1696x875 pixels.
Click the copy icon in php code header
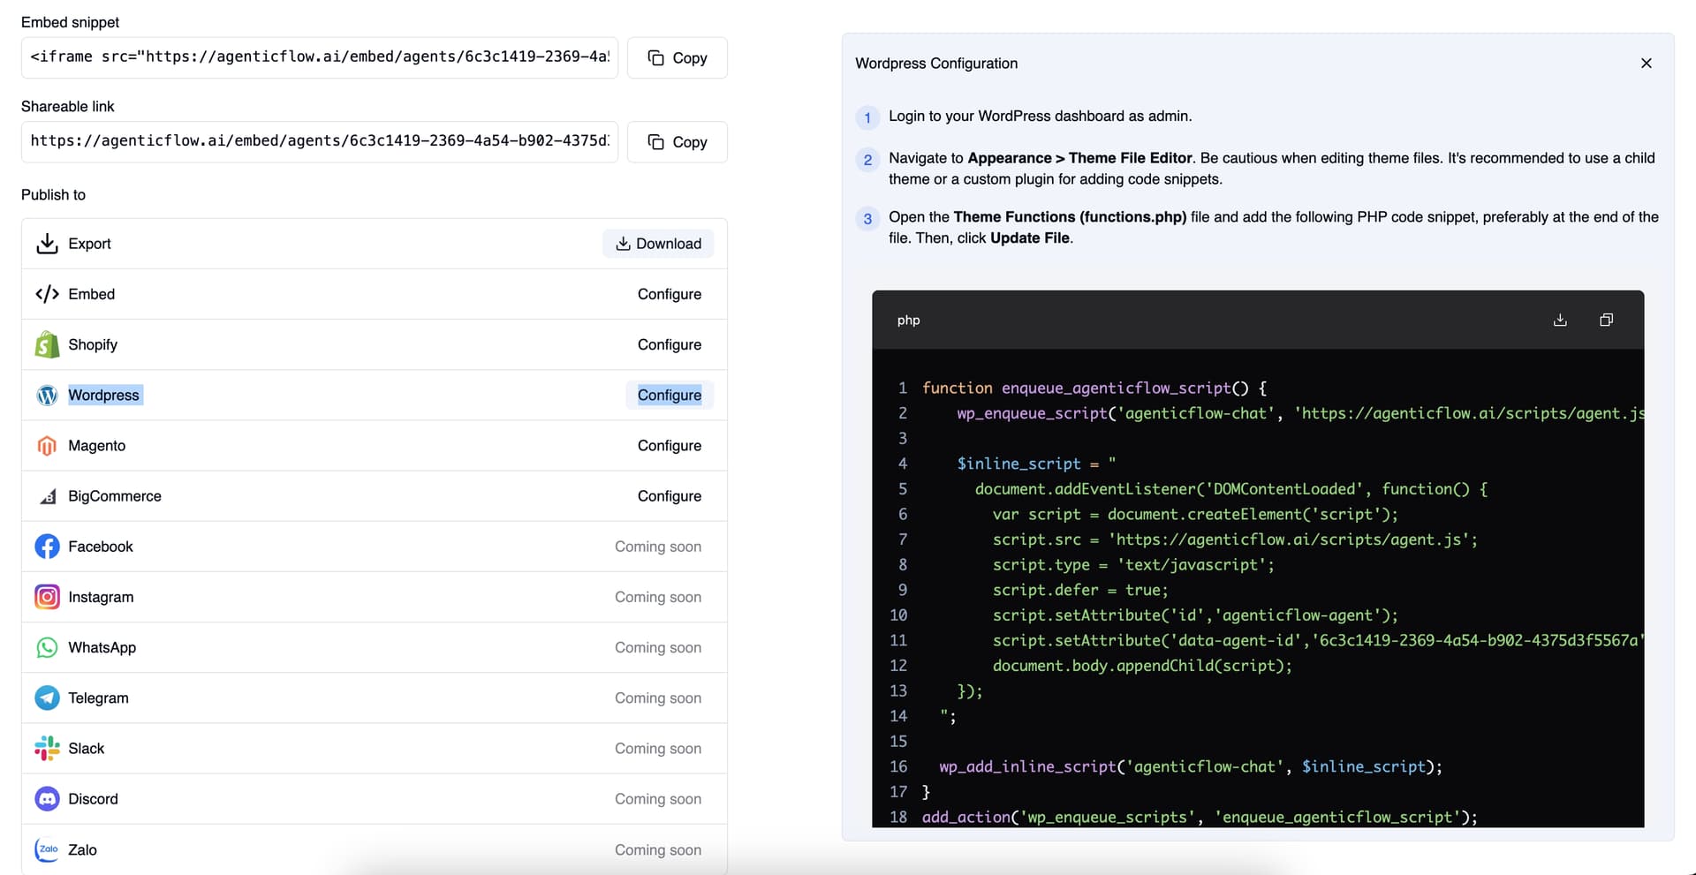pos(1606,320)
